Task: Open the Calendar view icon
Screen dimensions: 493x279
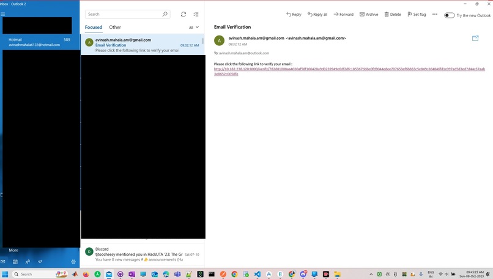Action: (x=15, y=262)
